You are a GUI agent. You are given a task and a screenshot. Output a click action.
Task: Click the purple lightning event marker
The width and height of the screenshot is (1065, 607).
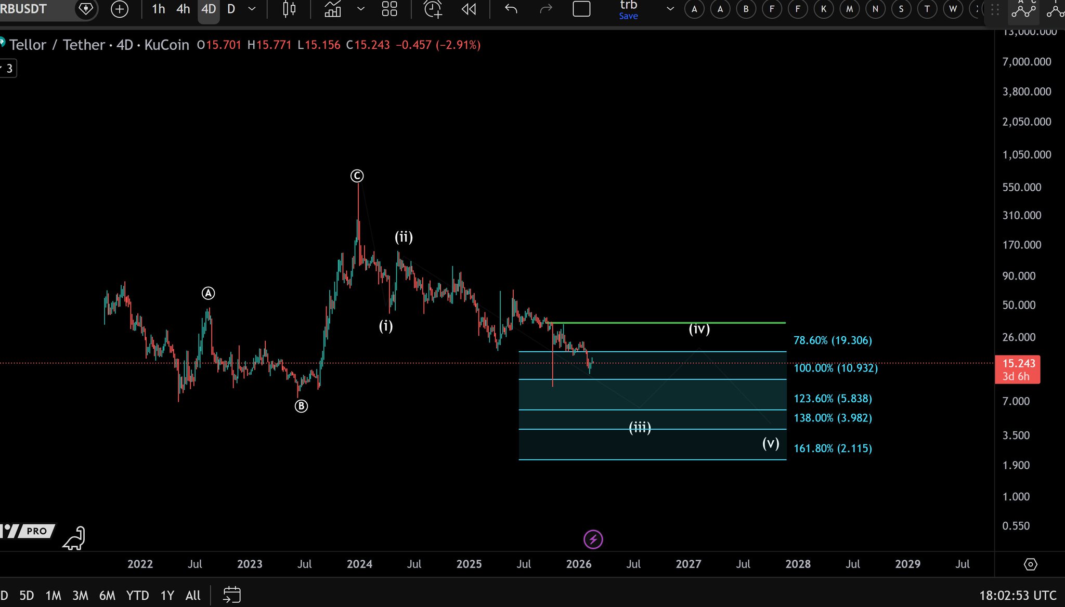(x=593, y=539)
